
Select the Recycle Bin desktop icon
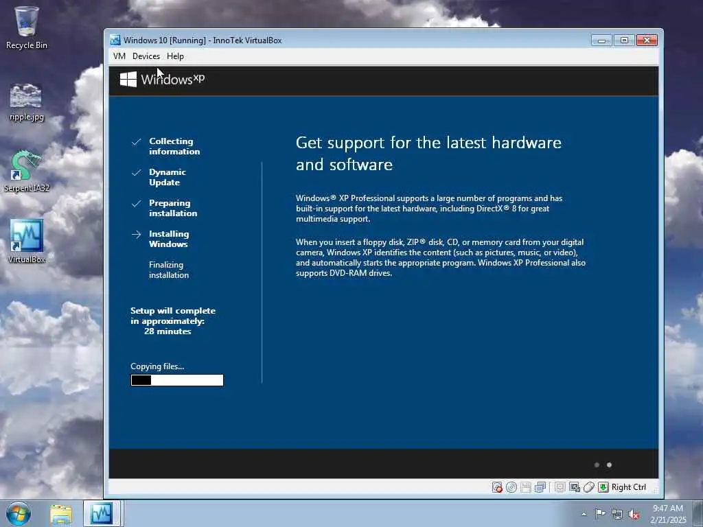(x=27, y=27)
